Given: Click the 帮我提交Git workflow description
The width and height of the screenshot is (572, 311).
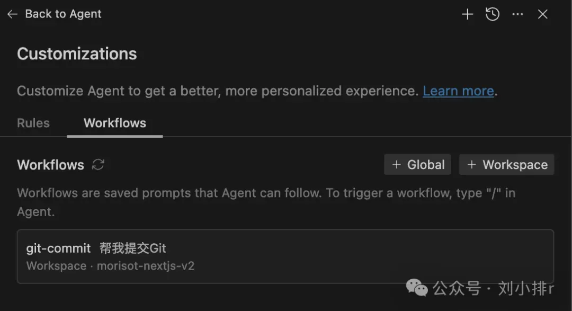Looking at the screenshot, I should click(133, 248).
